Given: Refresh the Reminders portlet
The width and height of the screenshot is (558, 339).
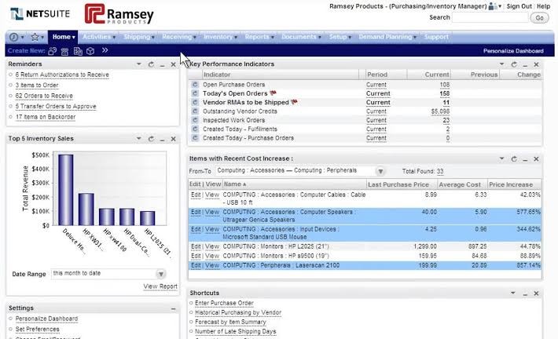Looking at the screenshot, I should point(151,64).
